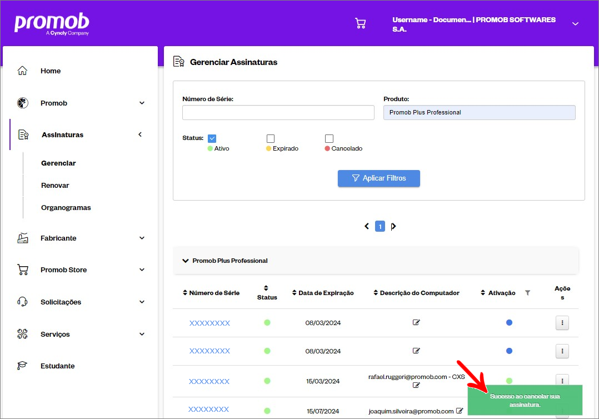
Task: Click rafael.ruggeri@promob.com - CXS description
Action: coord(416,377)
